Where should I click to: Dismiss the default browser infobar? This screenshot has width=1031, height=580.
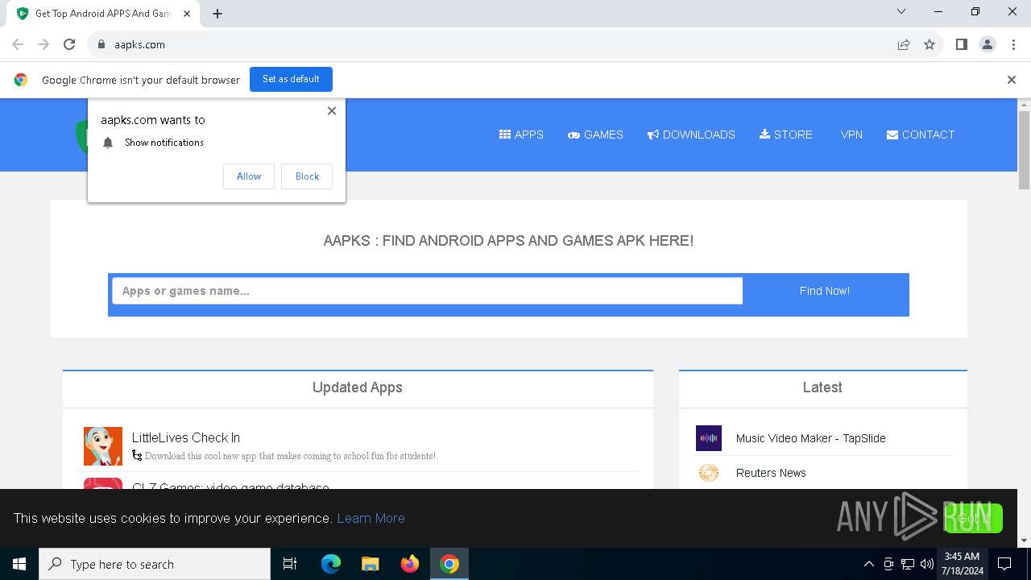1012,80
